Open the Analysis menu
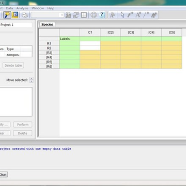 [x=22, y=8]
